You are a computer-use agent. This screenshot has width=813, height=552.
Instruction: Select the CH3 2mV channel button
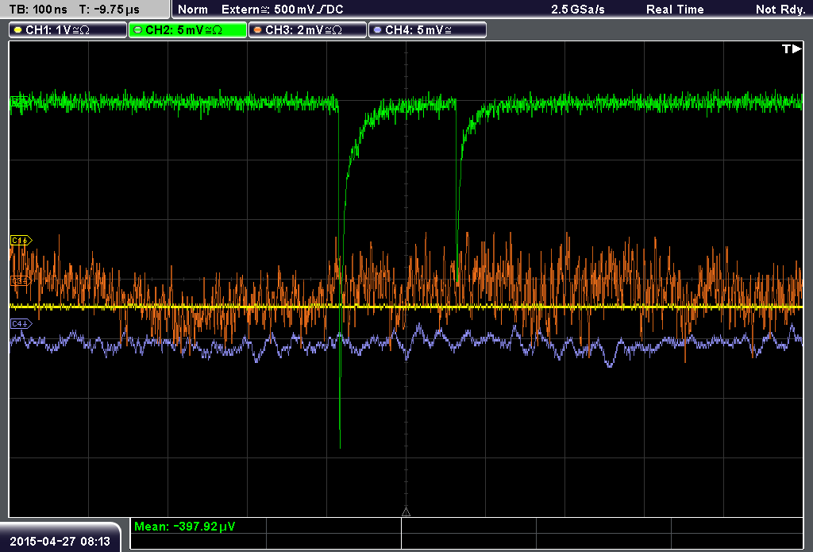(307, 30)
